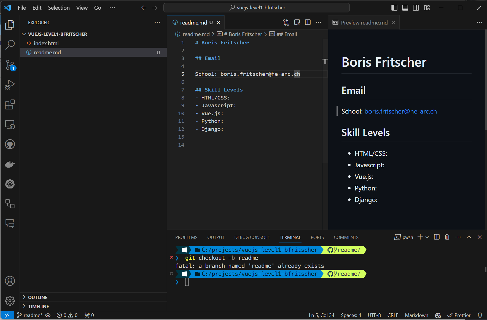Open the Source Control view
This screenshot has height=320, width=487.
[10, 65]
